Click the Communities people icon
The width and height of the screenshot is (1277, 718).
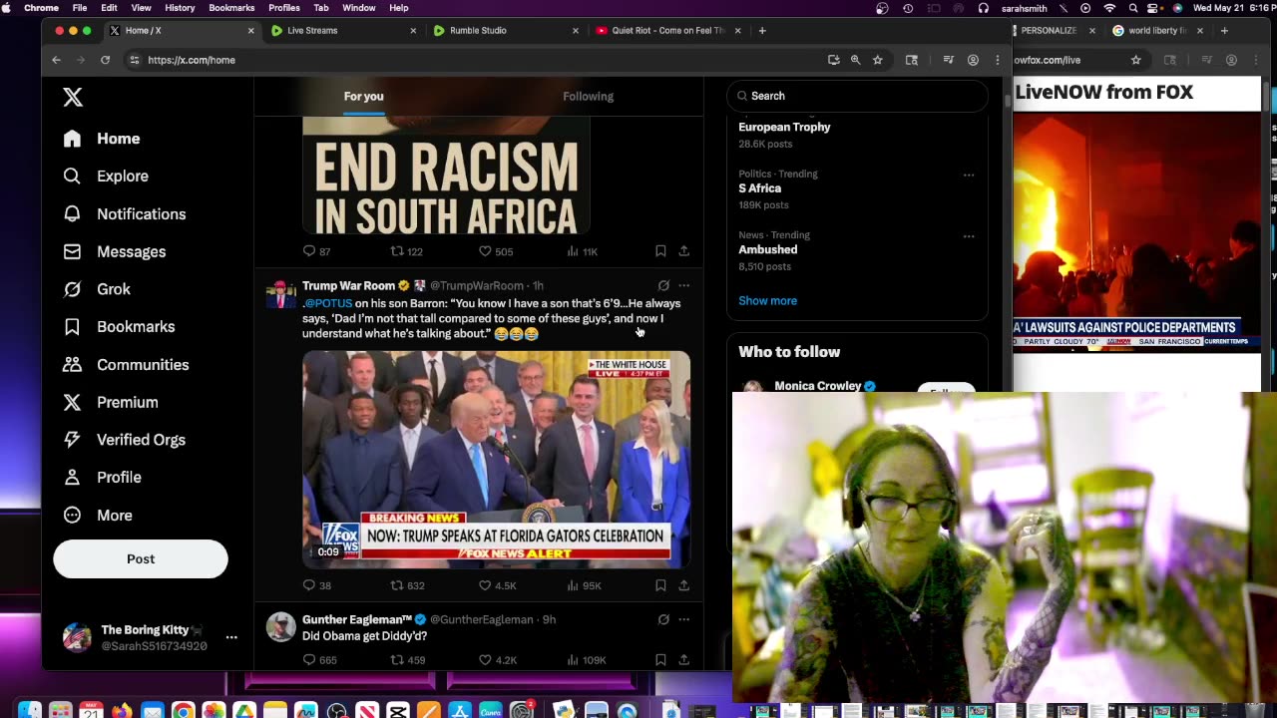click(x=72, y=364)
